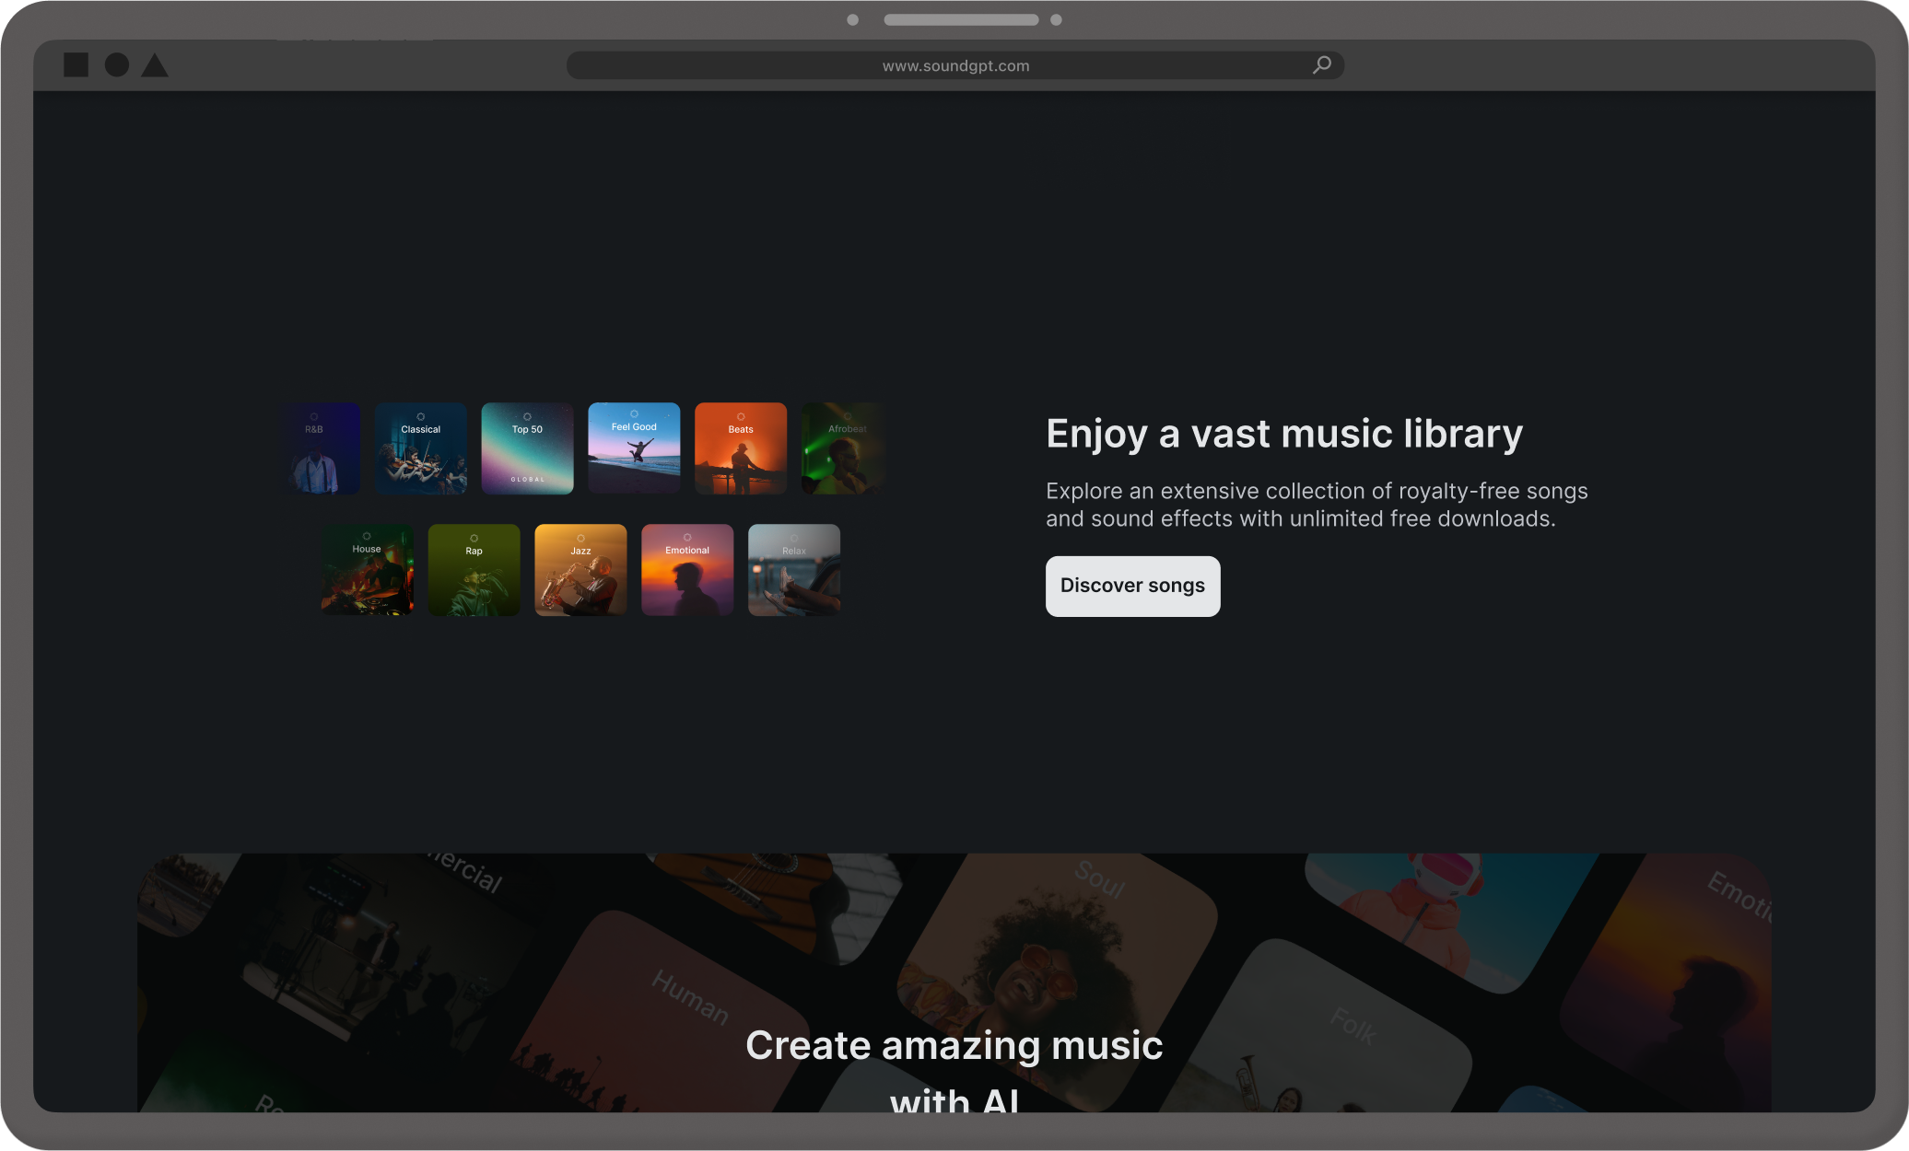Image resolution: width=1909 pixels, height=1151 pixels.
Task: Open the R&B playlist card
Action: point(320,448)
